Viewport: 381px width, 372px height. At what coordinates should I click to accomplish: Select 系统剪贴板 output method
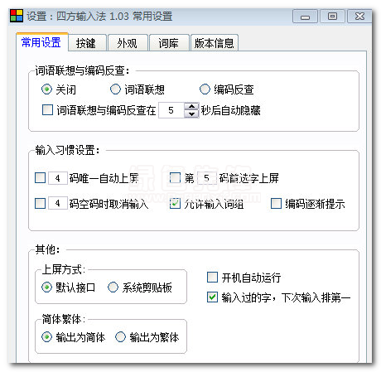pyautogui.click(x=113, y=287)
